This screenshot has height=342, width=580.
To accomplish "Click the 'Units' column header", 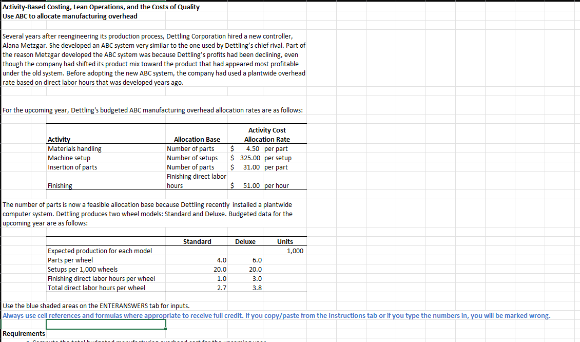I will (x=285, y=242).
